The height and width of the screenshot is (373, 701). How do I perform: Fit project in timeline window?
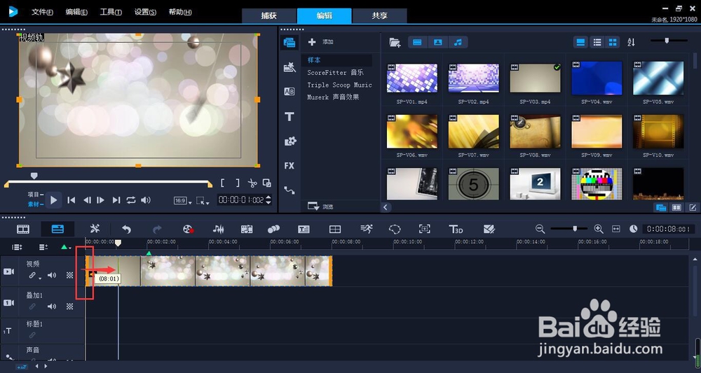(x=616, y=229)
